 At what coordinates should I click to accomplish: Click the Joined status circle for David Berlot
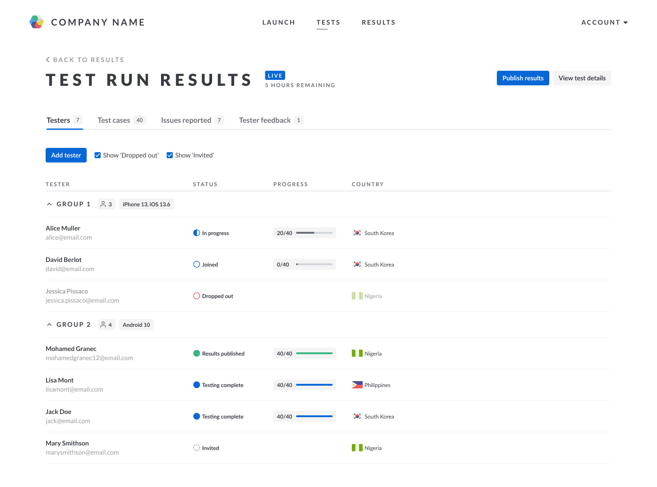(197, 264)
